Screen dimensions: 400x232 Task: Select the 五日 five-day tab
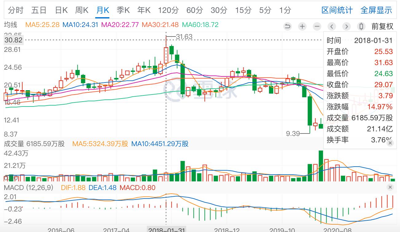39,10
